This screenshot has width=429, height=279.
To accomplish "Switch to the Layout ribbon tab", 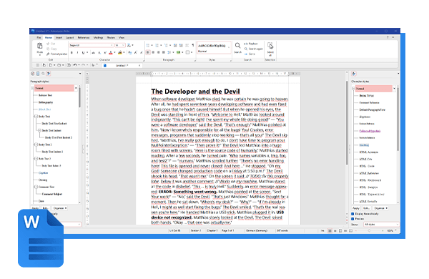I will point(70,37).
